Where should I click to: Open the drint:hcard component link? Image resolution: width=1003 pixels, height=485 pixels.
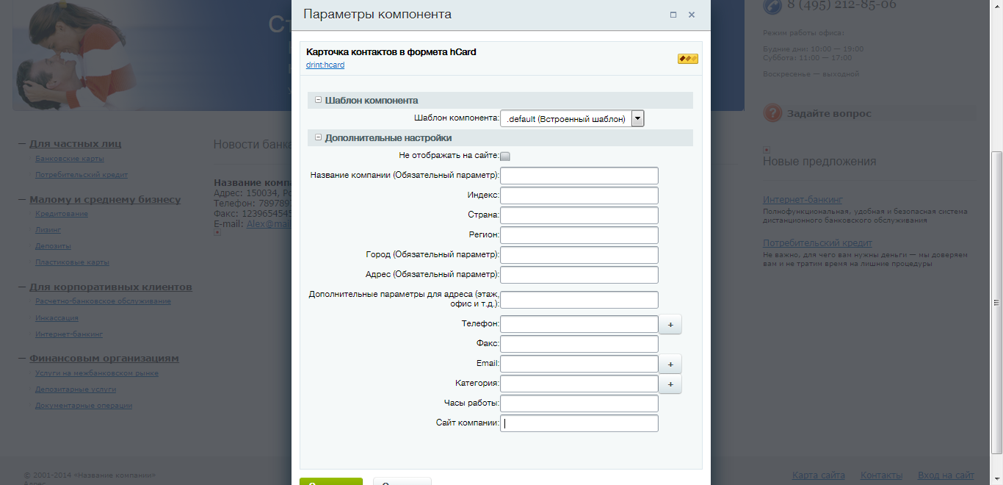pyautogui.click(x=325, y=65)
